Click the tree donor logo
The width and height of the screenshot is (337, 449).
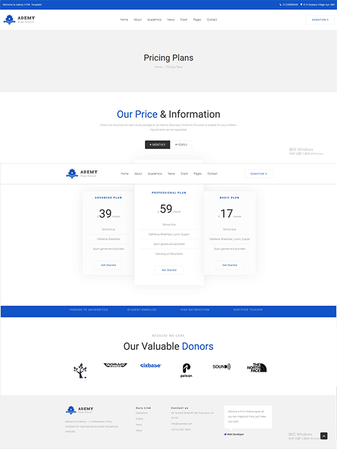pos(80,371)
